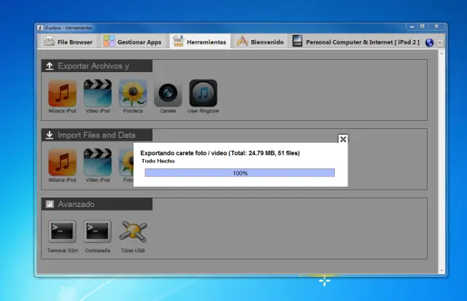Click the Avanzado section header

point(96,204)
